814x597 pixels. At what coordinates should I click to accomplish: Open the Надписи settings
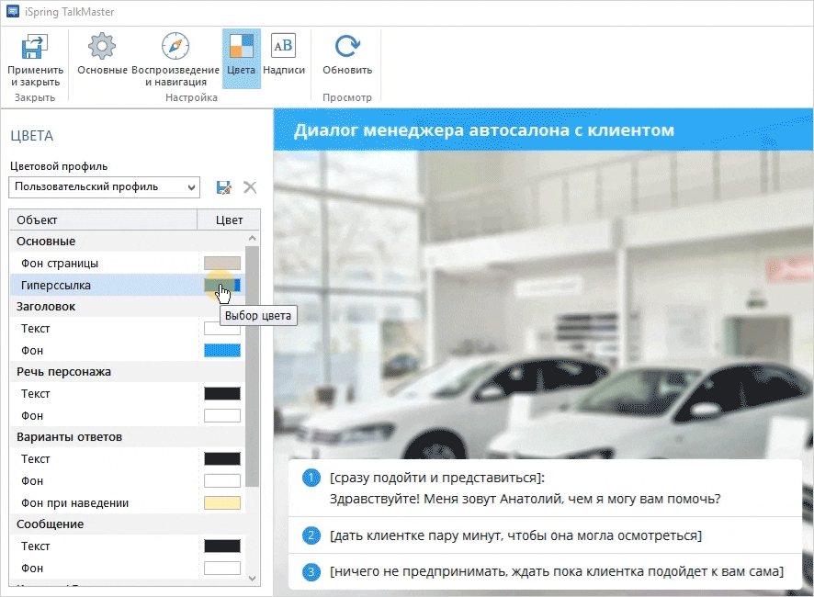[284, 55]
